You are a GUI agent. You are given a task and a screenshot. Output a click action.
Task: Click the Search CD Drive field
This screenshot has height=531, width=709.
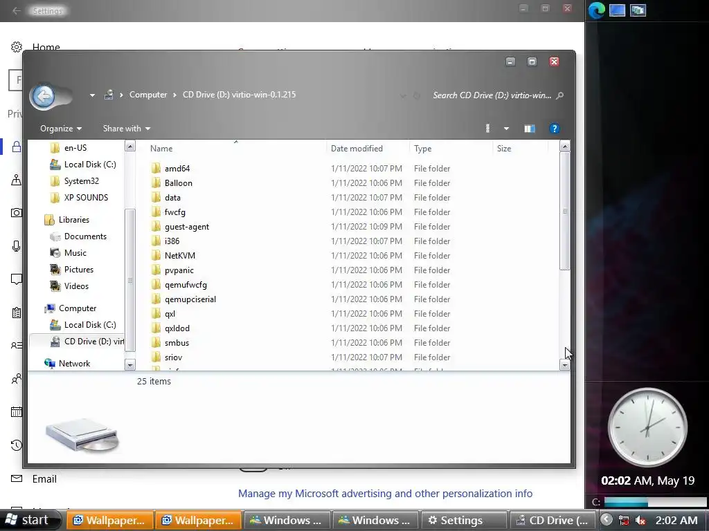point(492,95)
